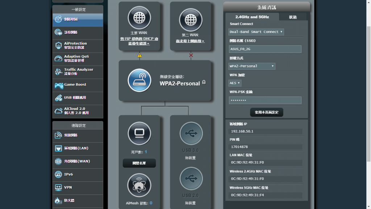Switch to the 2.4GHz and 5GHz tab
This screenshot has width=371, height=209.
(252, 17)
